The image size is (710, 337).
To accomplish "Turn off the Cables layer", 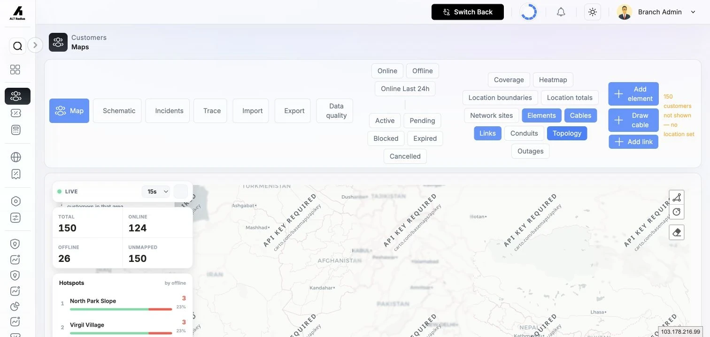I will [580, 115].
